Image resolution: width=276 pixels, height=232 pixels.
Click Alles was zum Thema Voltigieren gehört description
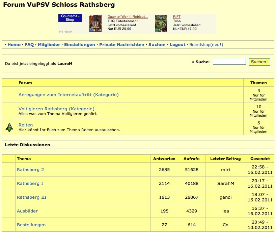58,114
